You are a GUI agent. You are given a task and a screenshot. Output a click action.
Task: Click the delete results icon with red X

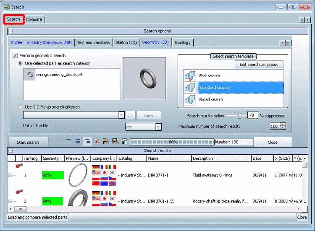(97, 142)
